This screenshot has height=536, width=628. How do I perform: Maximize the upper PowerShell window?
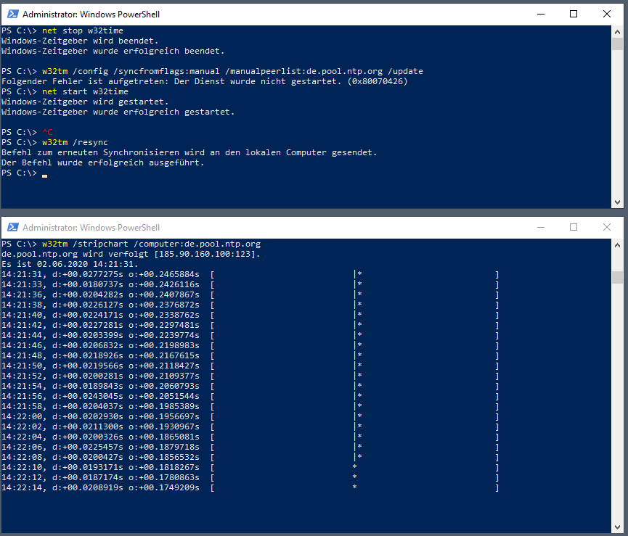click(x=574, y=14)
